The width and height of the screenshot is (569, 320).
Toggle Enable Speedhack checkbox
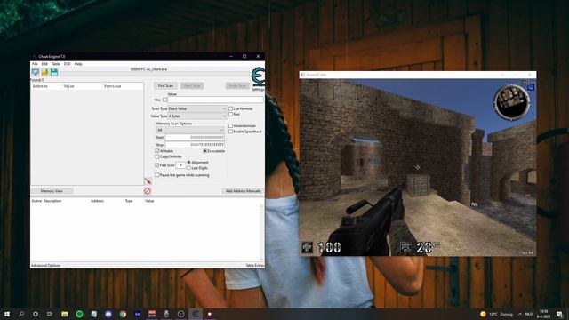pyautogui.click(x=230, y=132)
